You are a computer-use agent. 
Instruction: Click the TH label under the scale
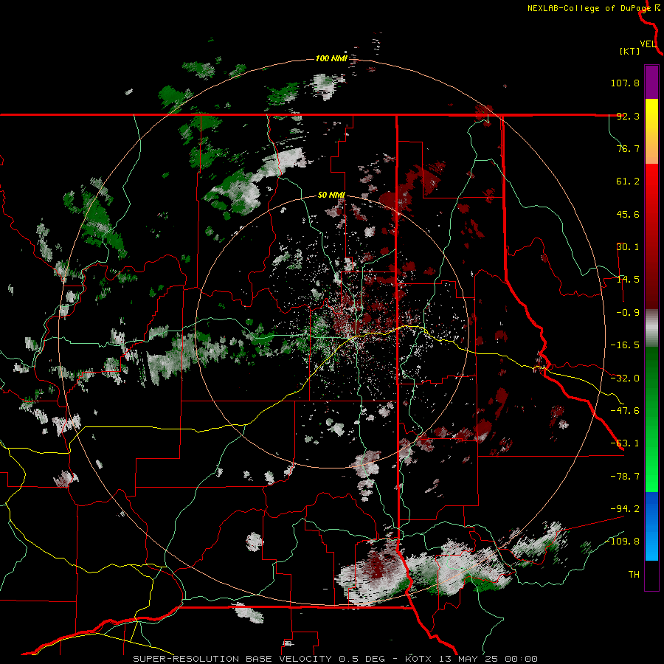click(634, 575)
